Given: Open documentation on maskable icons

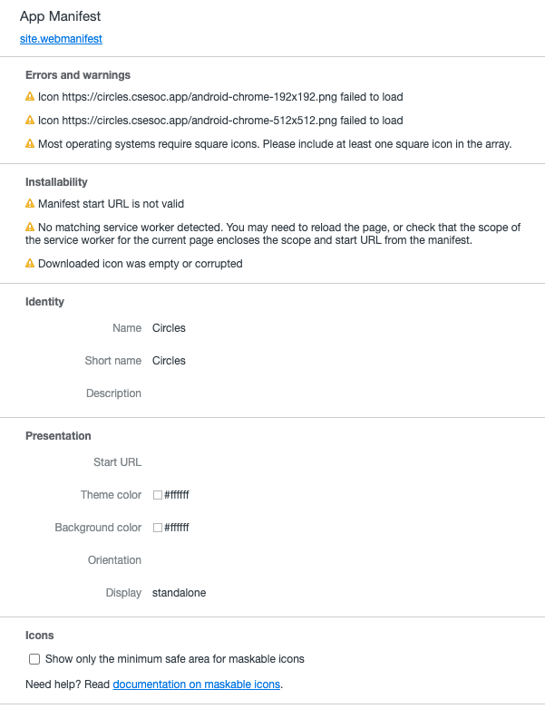Looking at the screenshot, I should [x=196, y=684].
